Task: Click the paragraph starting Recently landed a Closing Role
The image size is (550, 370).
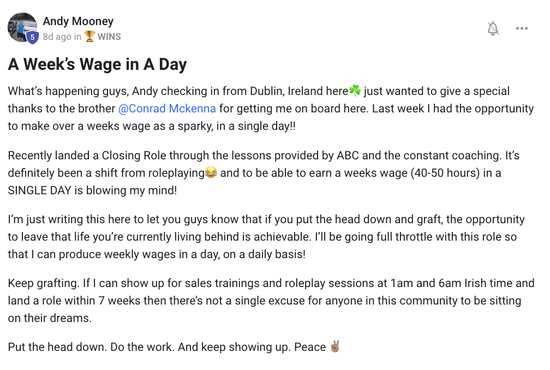Action: coord(264,173)
